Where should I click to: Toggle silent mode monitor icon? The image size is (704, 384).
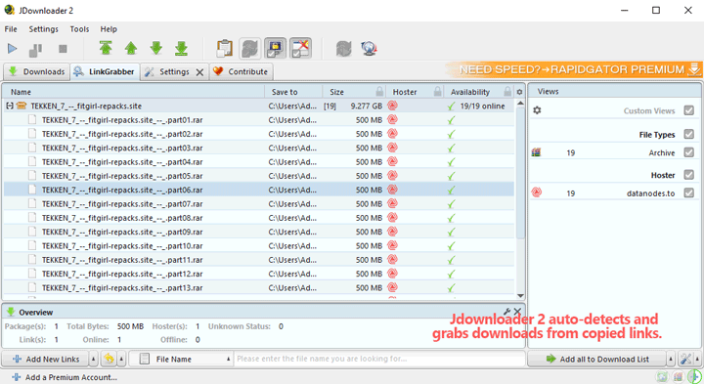[x=275, y=49]
